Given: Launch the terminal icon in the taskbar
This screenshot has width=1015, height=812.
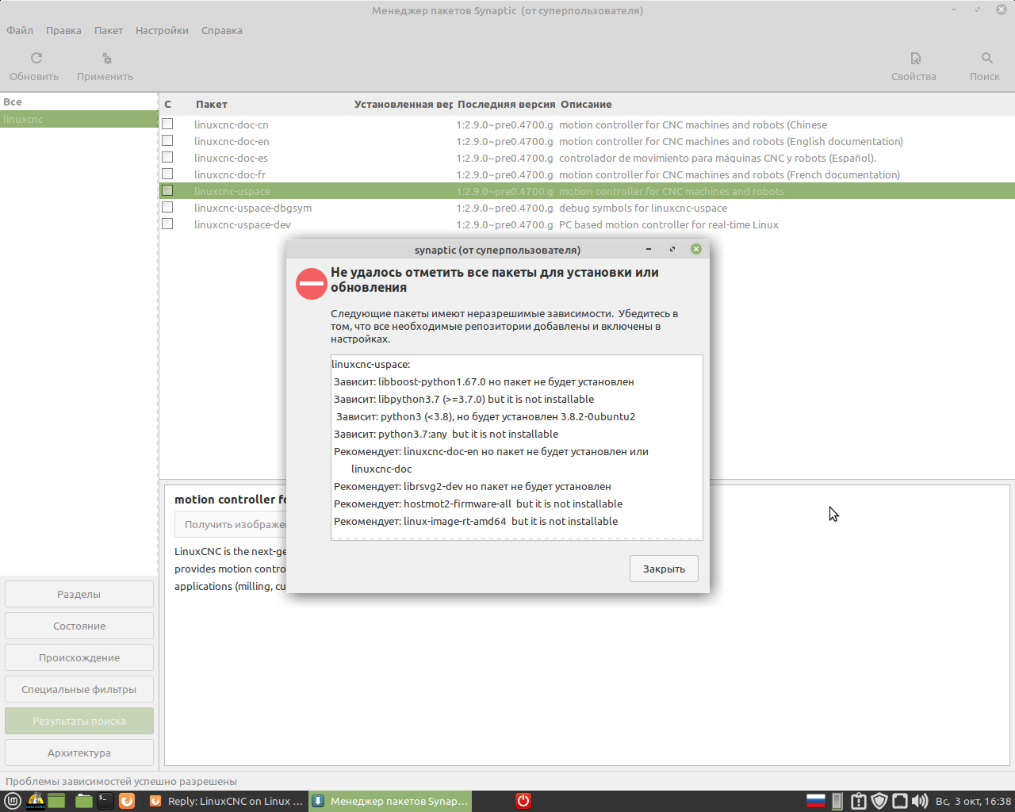Looking at the screenshot, I should pos(105,801).
